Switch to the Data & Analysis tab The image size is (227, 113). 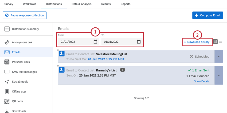[x=81, y=4]
